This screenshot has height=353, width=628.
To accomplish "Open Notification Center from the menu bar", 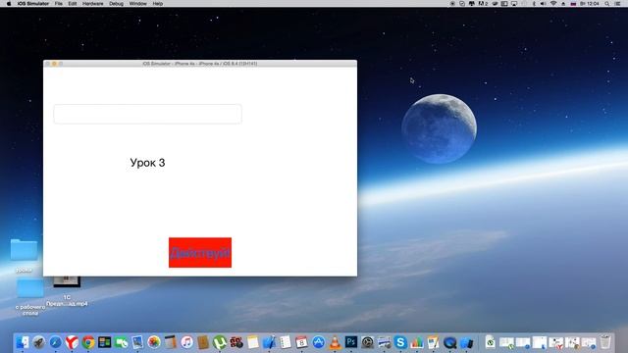I will pyautogui.click(x=617, y=4).
